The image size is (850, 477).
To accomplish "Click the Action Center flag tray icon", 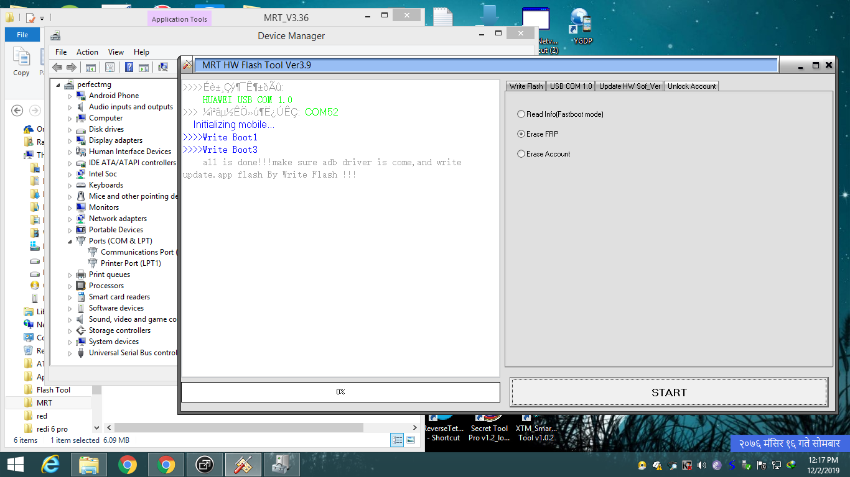I will coord(762,465).
